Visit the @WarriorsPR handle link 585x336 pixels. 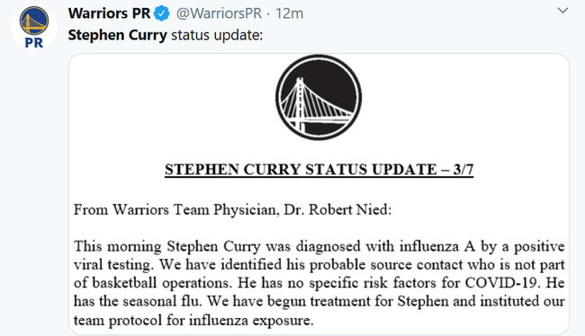pos(219,13)
